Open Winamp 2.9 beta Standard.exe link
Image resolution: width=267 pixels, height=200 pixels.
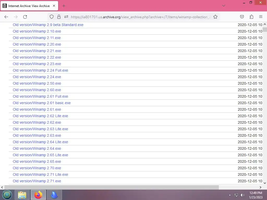(x=48, y=25)
